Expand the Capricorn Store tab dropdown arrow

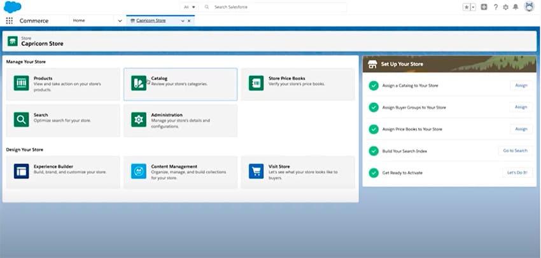(183, 20)
